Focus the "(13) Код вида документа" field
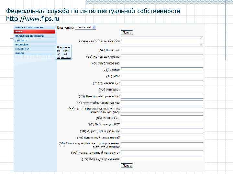Viewport: 233px width, 174px height. pyautogui.click(x=162, y=159)
